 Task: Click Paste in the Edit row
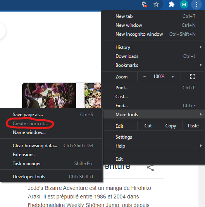pos(193,126)
